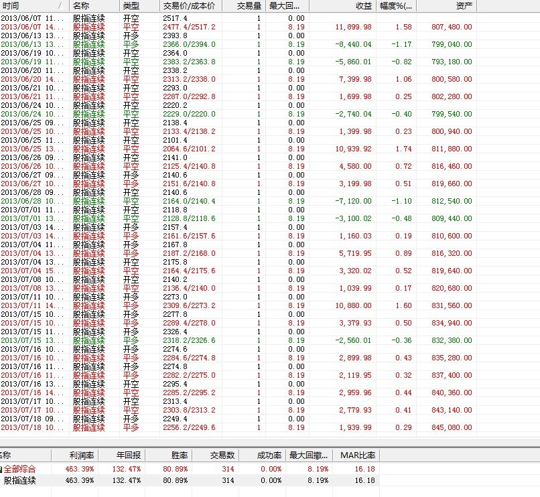Select 463.39% in the 全部综合 row
Image resolution: width=540 pixels, height=497 pixels.
[x=80, y=469]
